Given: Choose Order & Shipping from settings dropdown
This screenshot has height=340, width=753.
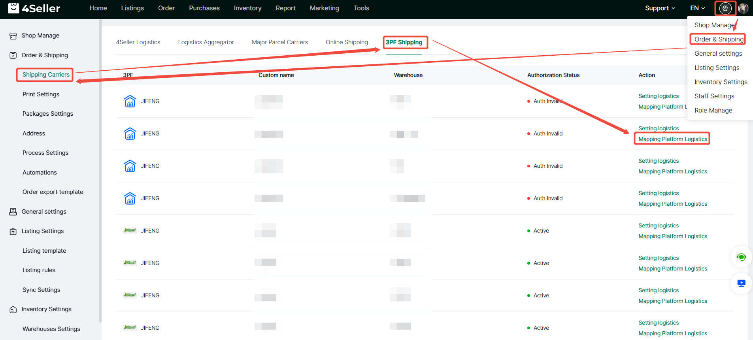Looking at the screenshot, I should [719, 39].
